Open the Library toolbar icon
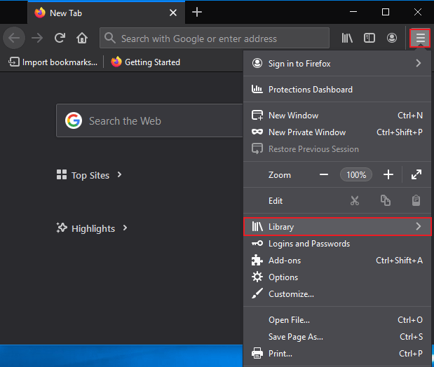 tap(347, 38)
